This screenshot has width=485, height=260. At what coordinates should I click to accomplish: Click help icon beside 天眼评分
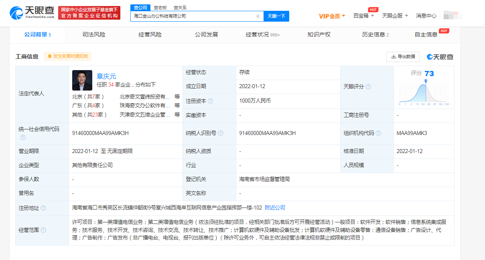[x=368, y=87]
